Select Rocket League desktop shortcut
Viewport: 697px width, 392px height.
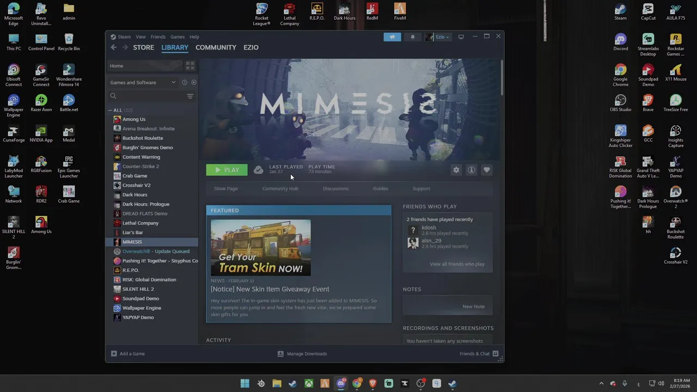[x=262, y=14]
